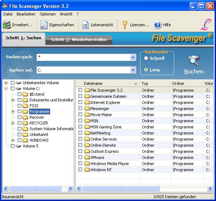The width and height of the screenshot is (216, 201).
Task: Click the FS32 folder icon in tree
Action: (x=25, y=106)
